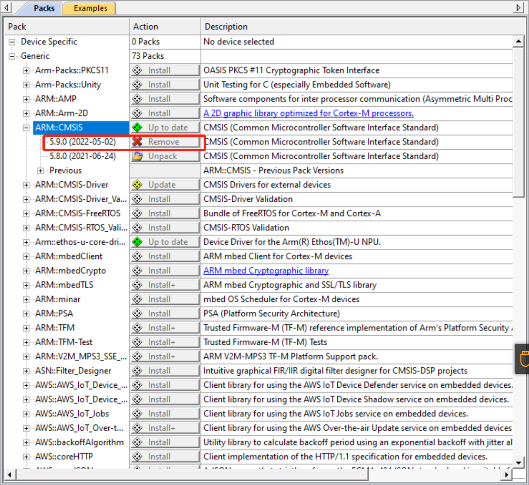This screenshot has height=485, width=529.
Task: Click green diamond icon in ethos-u-core row
Action: click(x=137, y=242)
